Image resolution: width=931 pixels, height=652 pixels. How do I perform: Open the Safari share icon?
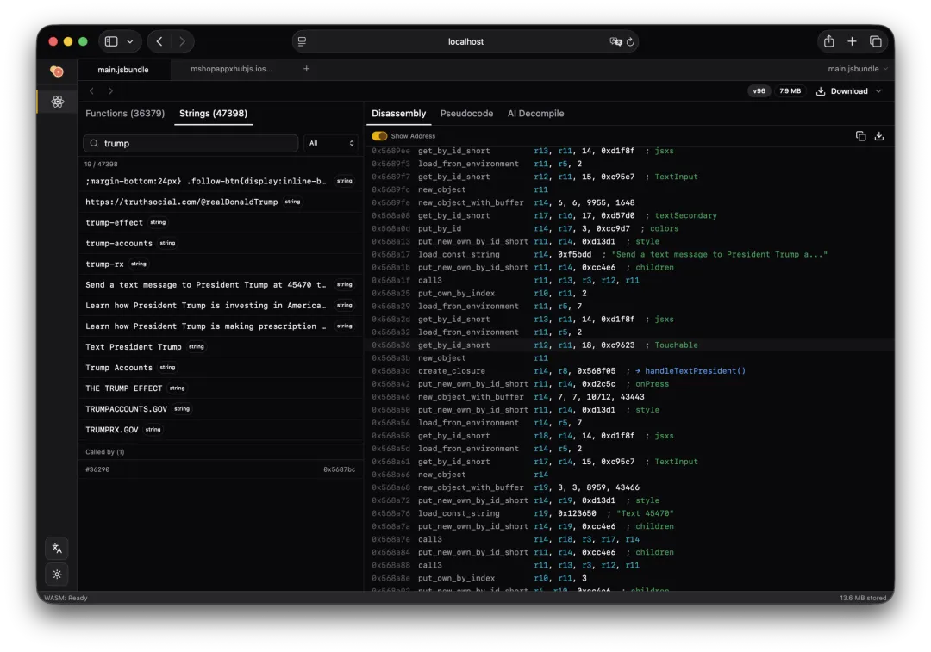click(829, 41)
